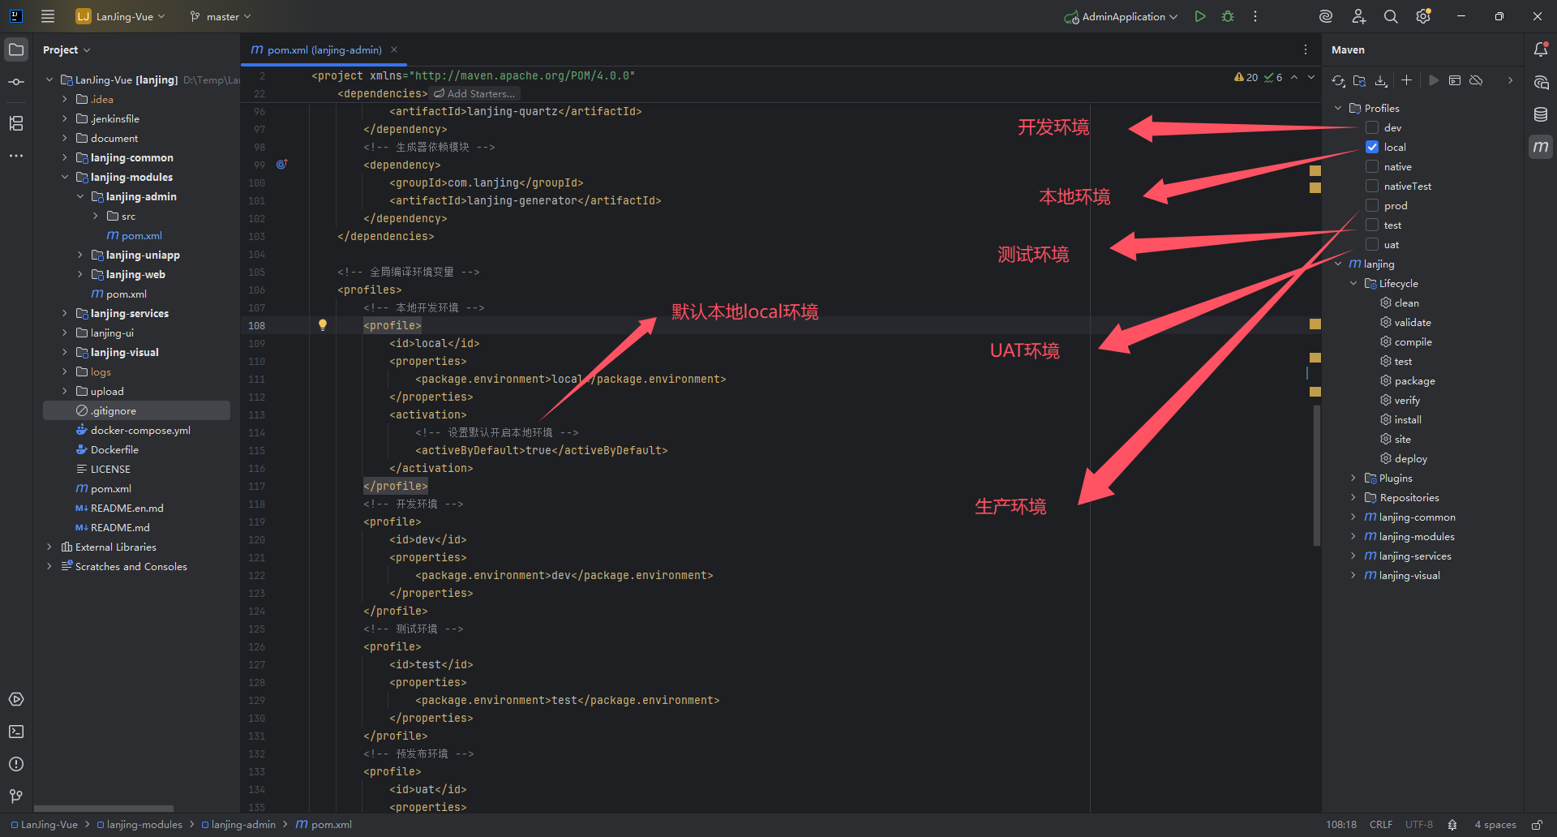Open the Search Everywhere magnifier
1557x837 pixels.
click(x=1391, y=16)
